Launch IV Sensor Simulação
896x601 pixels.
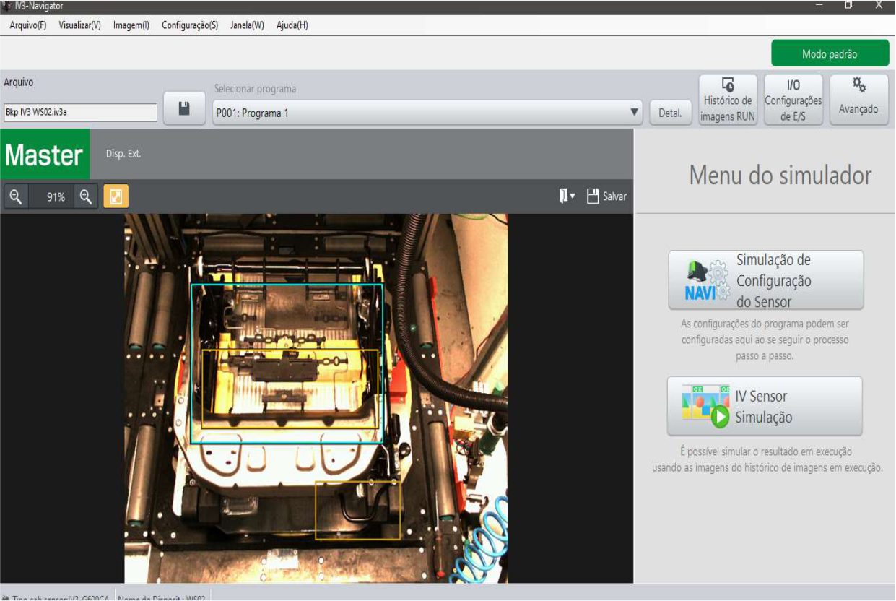tap(765, 406)
